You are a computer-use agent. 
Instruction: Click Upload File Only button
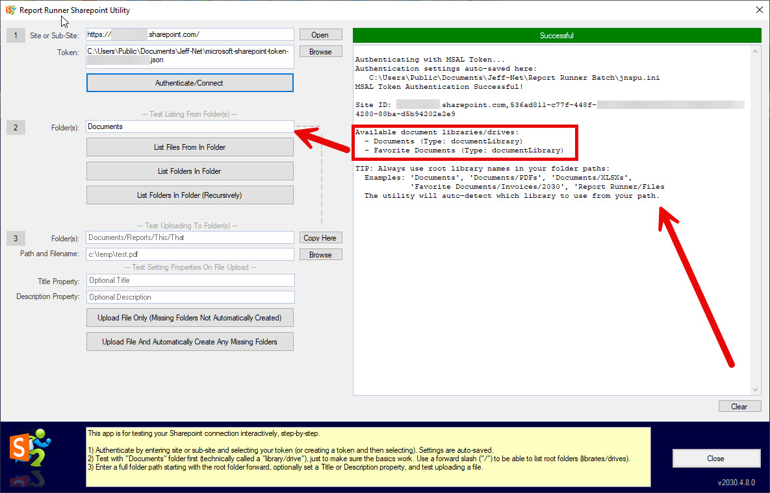(x=190, y=318)
